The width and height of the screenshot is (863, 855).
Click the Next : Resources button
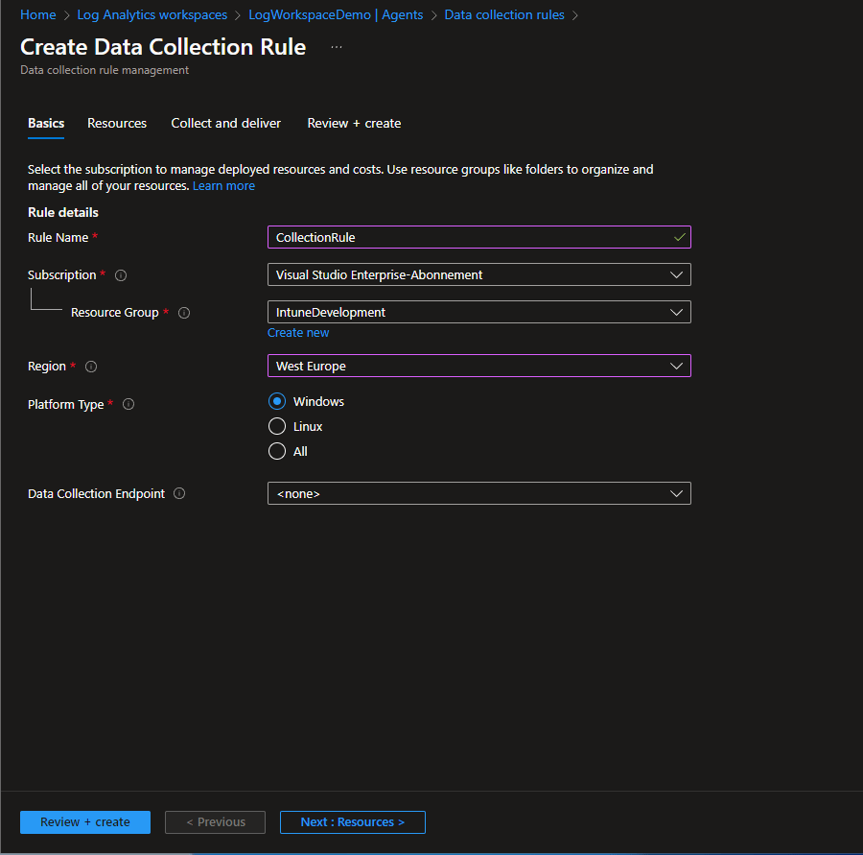pos(352,822)
